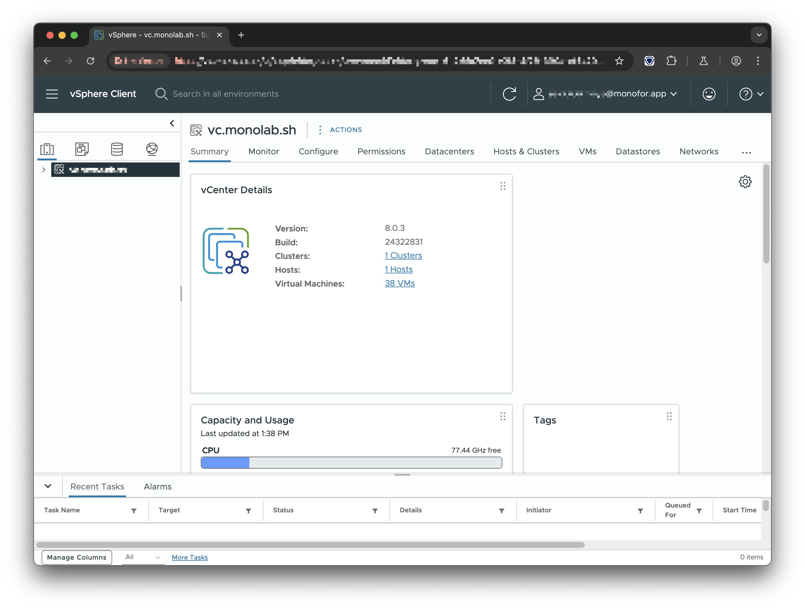Collapse the left navigation panel
The height and width of the screenshot is (610, 805).
click(x=172, y=123)
